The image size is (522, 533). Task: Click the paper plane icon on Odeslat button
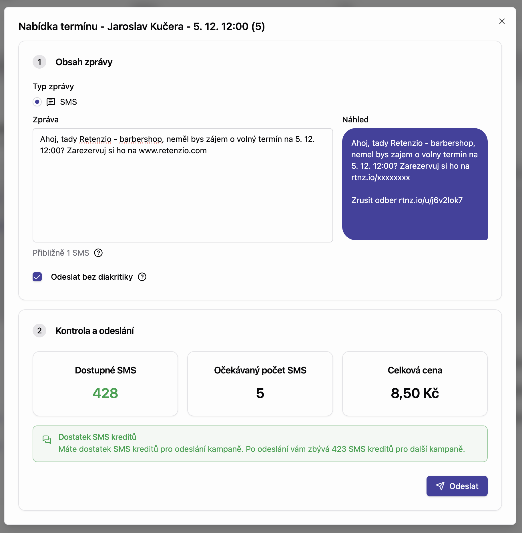441,486
